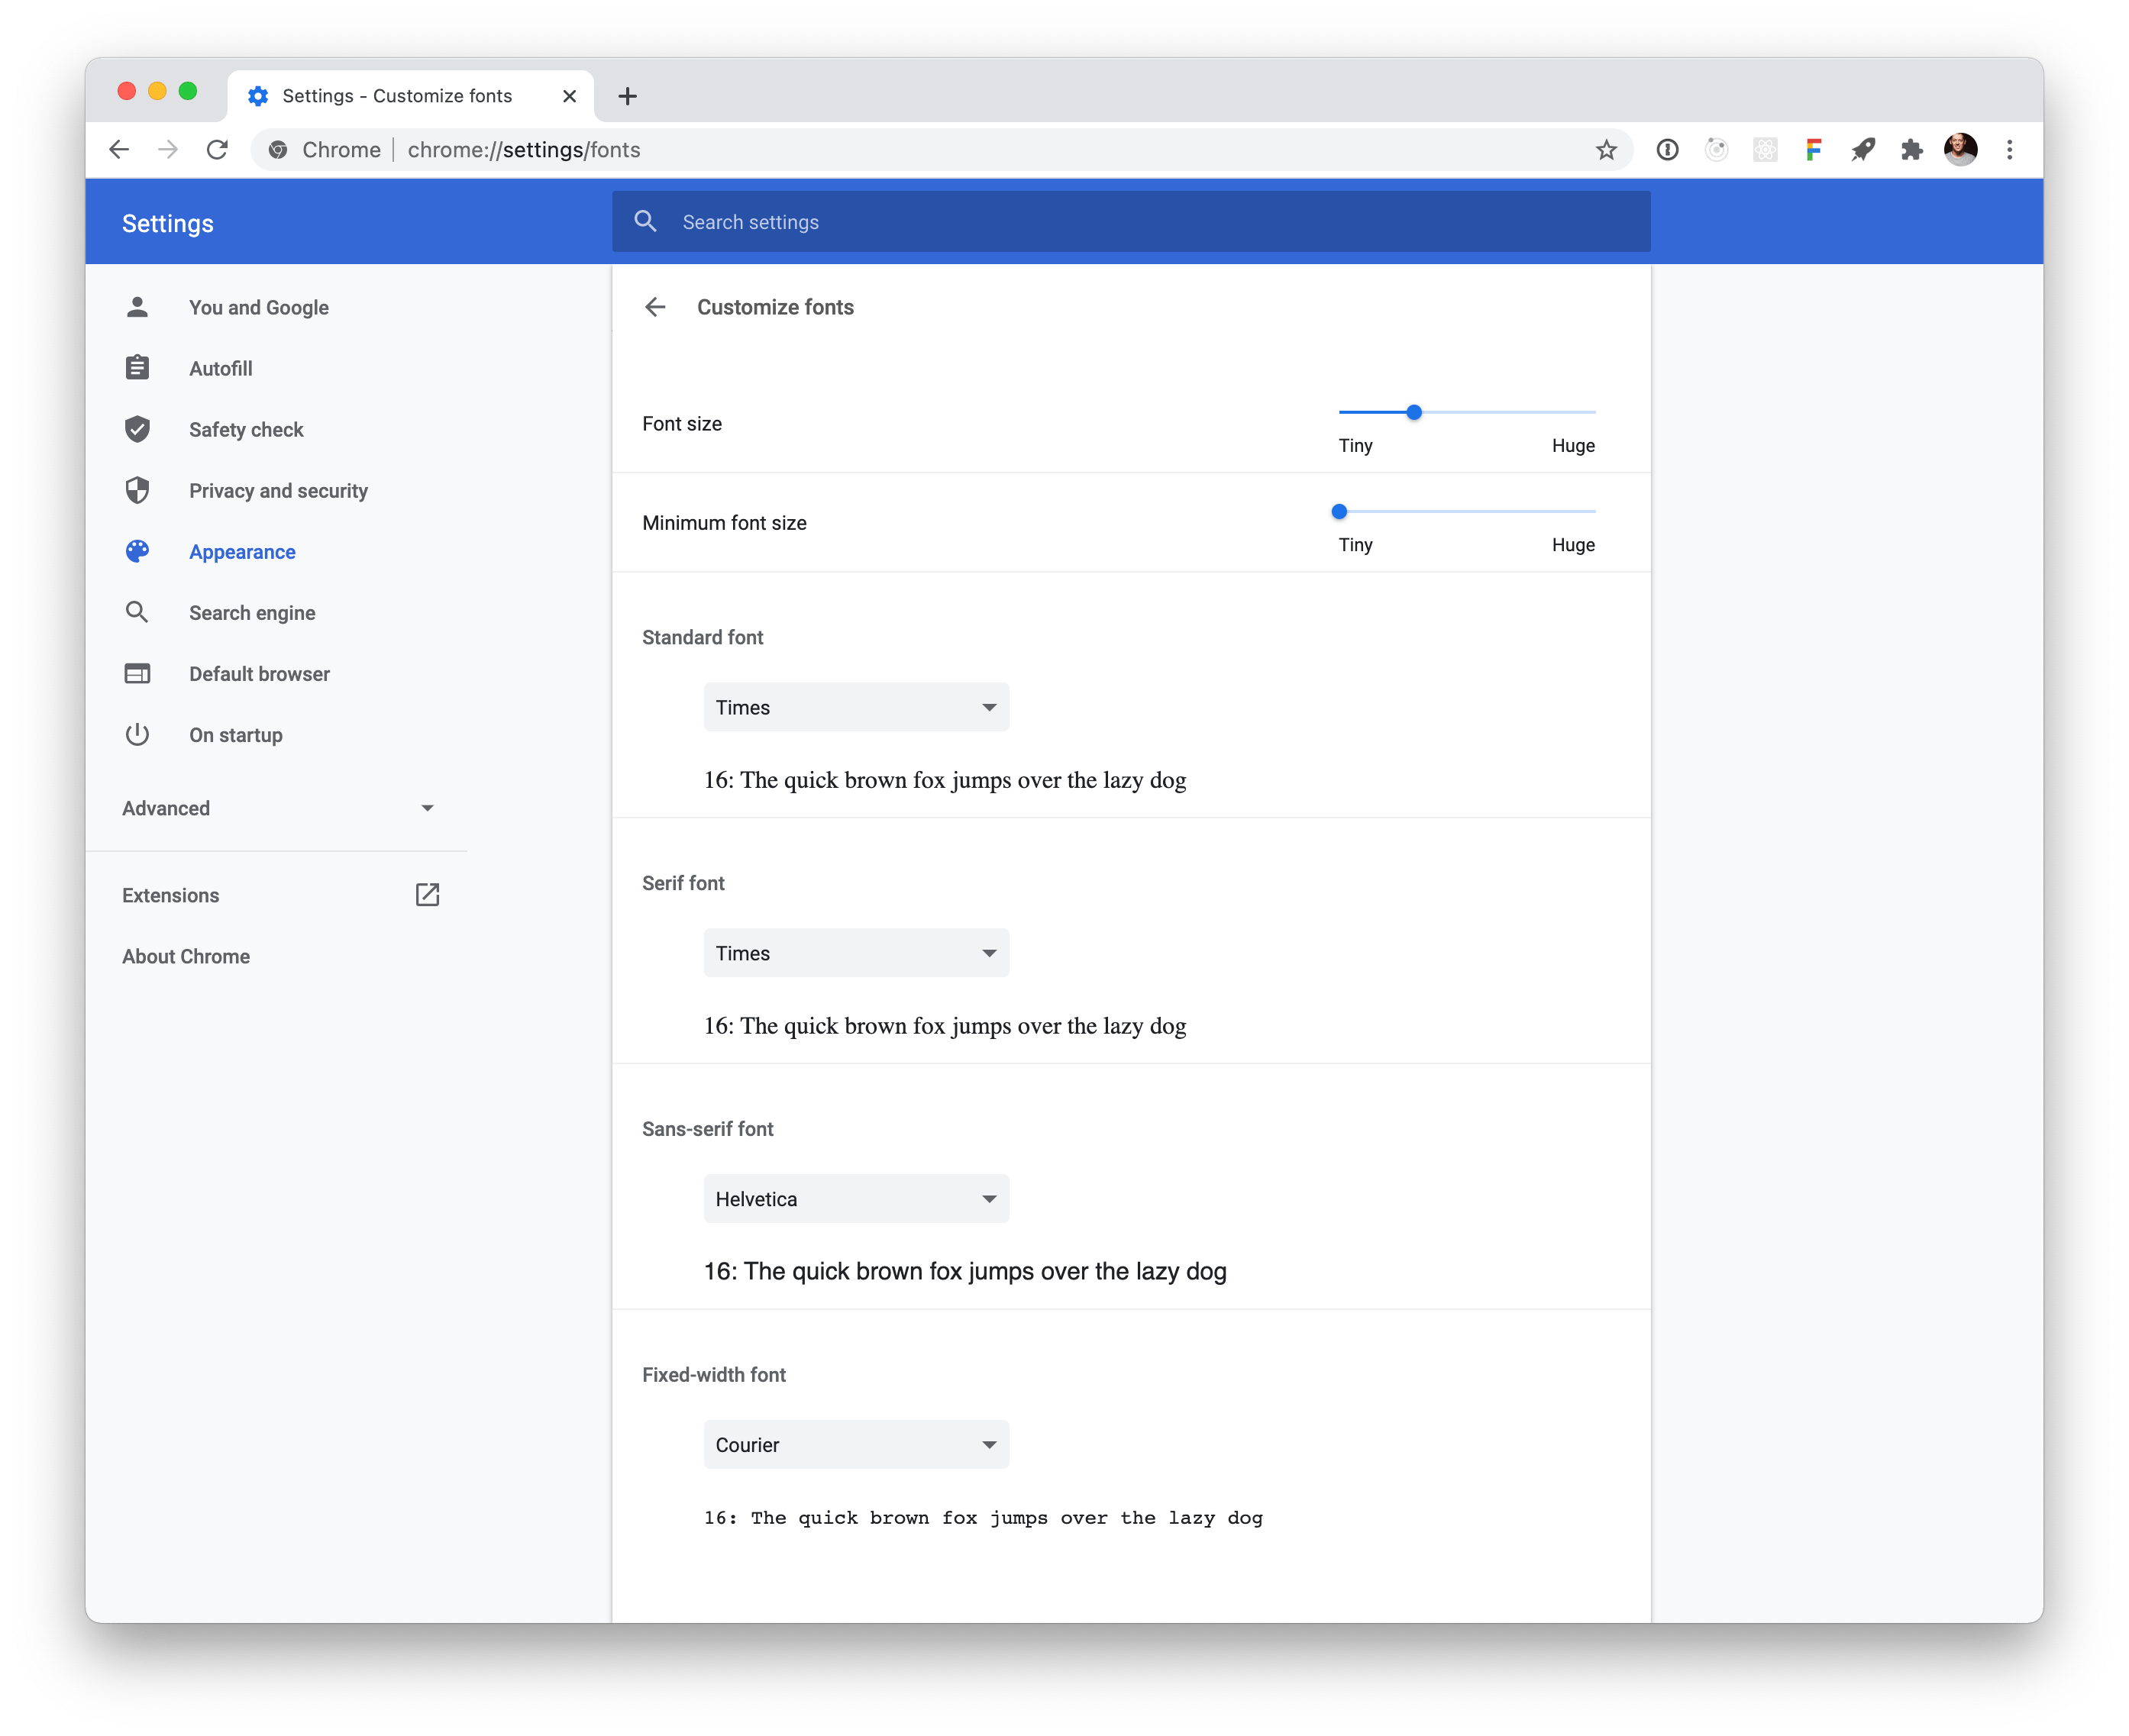Open the Sans-serif font Helvetica dropdown
2129x1736 pixels.
point(856,1199)
